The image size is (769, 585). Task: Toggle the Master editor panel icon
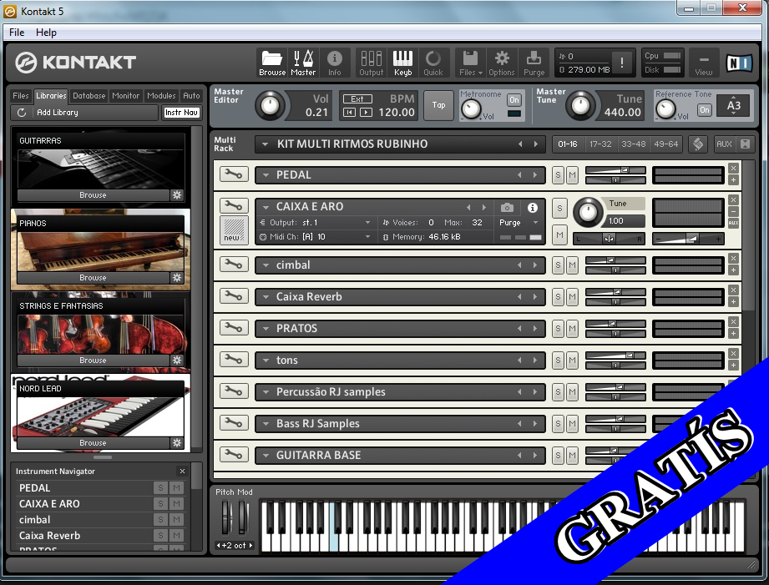click(303, 63)
